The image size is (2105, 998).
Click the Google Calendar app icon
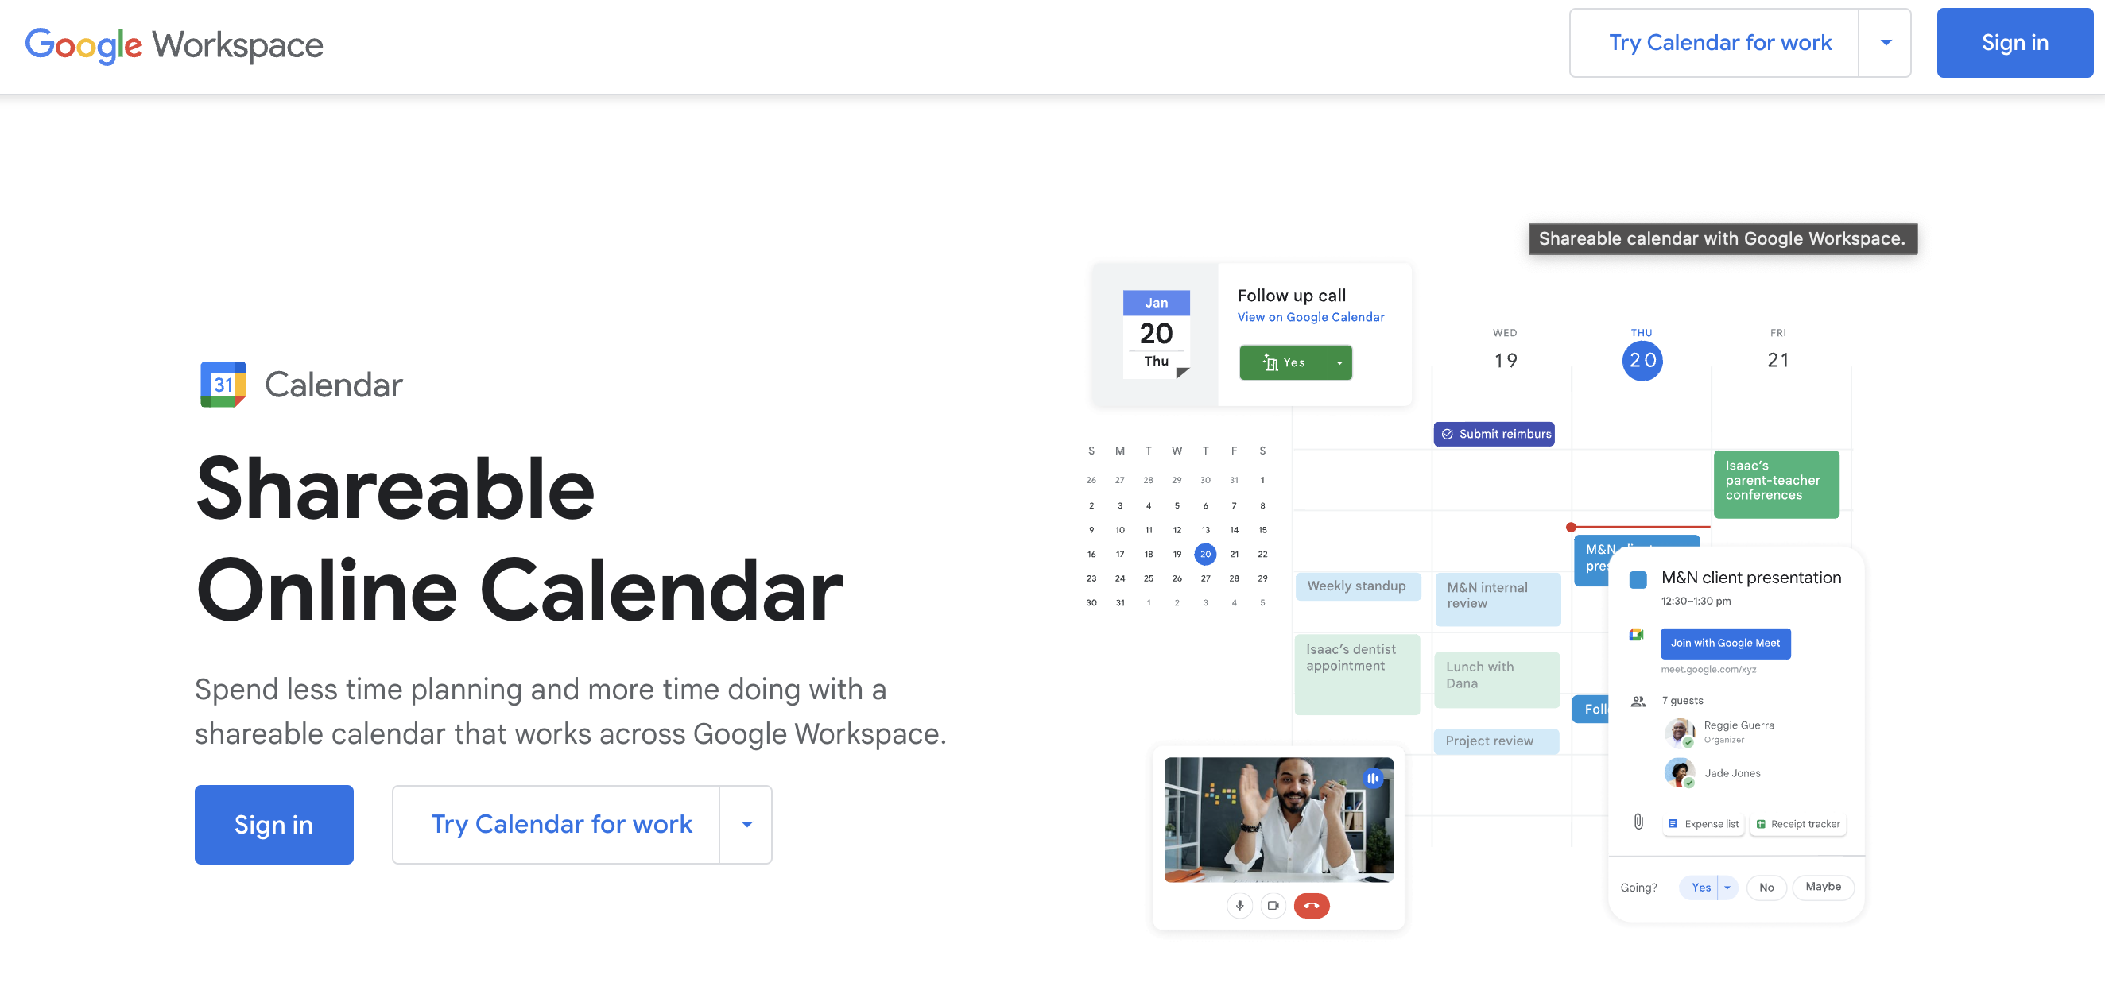(x=219, y=386)
